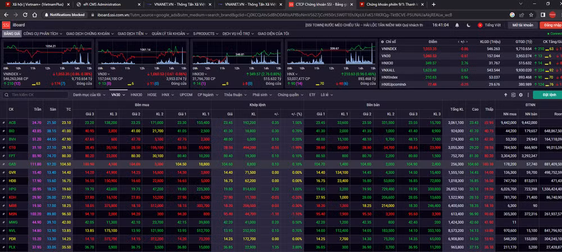Open the Chỉ số gear settings icon
The image size is (562, 252).
382,42
